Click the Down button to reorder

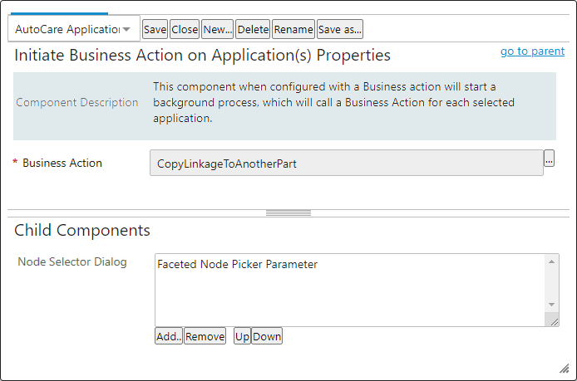[x=267, y=336]
